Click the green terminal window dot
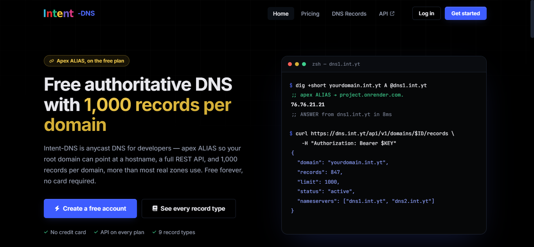 pos(304,64)
